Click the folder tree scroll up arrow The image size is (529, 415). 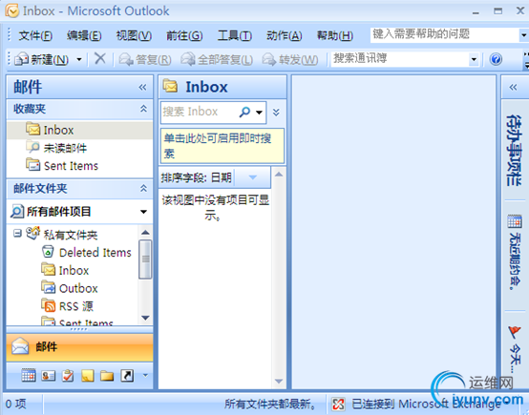[145, 232]
